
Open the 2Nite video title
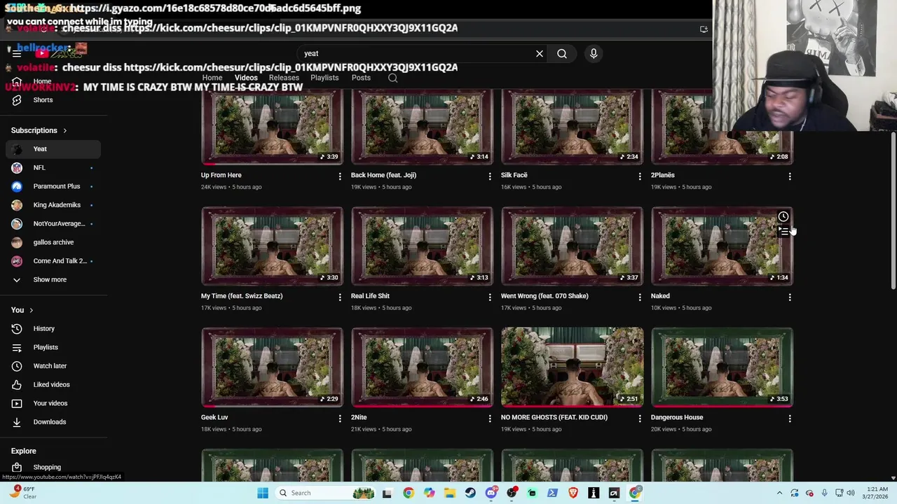(359, 417)
